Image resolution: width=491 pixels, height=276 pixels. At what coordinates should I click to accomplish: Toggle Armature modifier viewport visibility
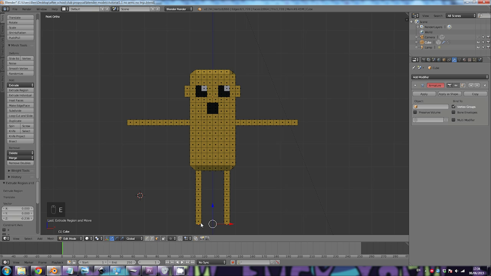[x=456, y=85]
